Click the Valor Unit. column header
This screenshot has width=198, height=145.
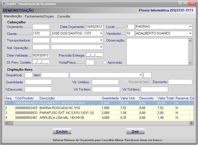(x=129, y=98)
